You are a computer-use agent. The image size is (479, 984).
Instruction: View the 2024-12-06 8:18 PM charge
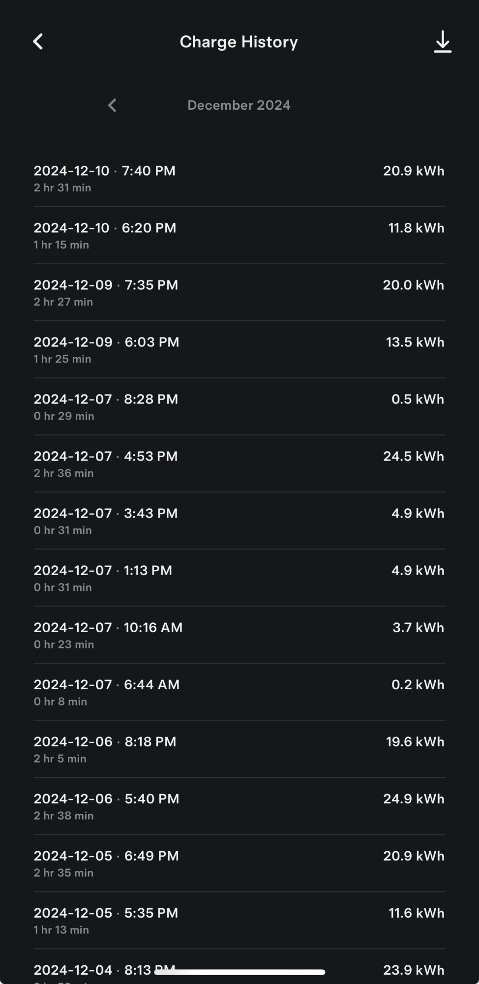(239, 749)
